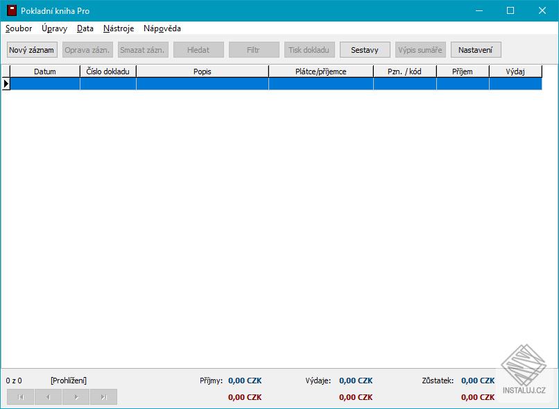The image size is (559, 409).
Task: Click the Pzn. / kód column header
Action: click(404, 72)
